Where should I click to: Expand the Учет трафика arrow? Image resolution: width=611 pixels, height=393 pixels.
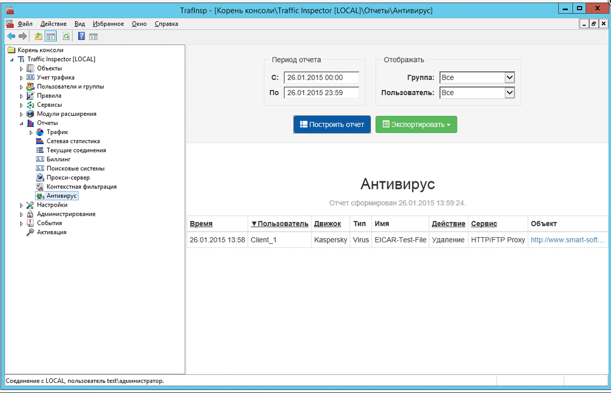pyautogui.click(x=21, y=78)
